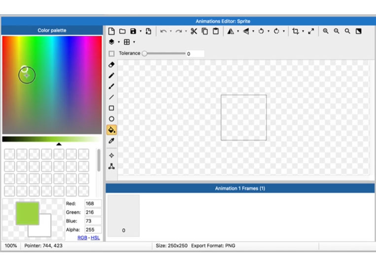Click the Red value input field
376x266 pixels.
tap(93, 204)
